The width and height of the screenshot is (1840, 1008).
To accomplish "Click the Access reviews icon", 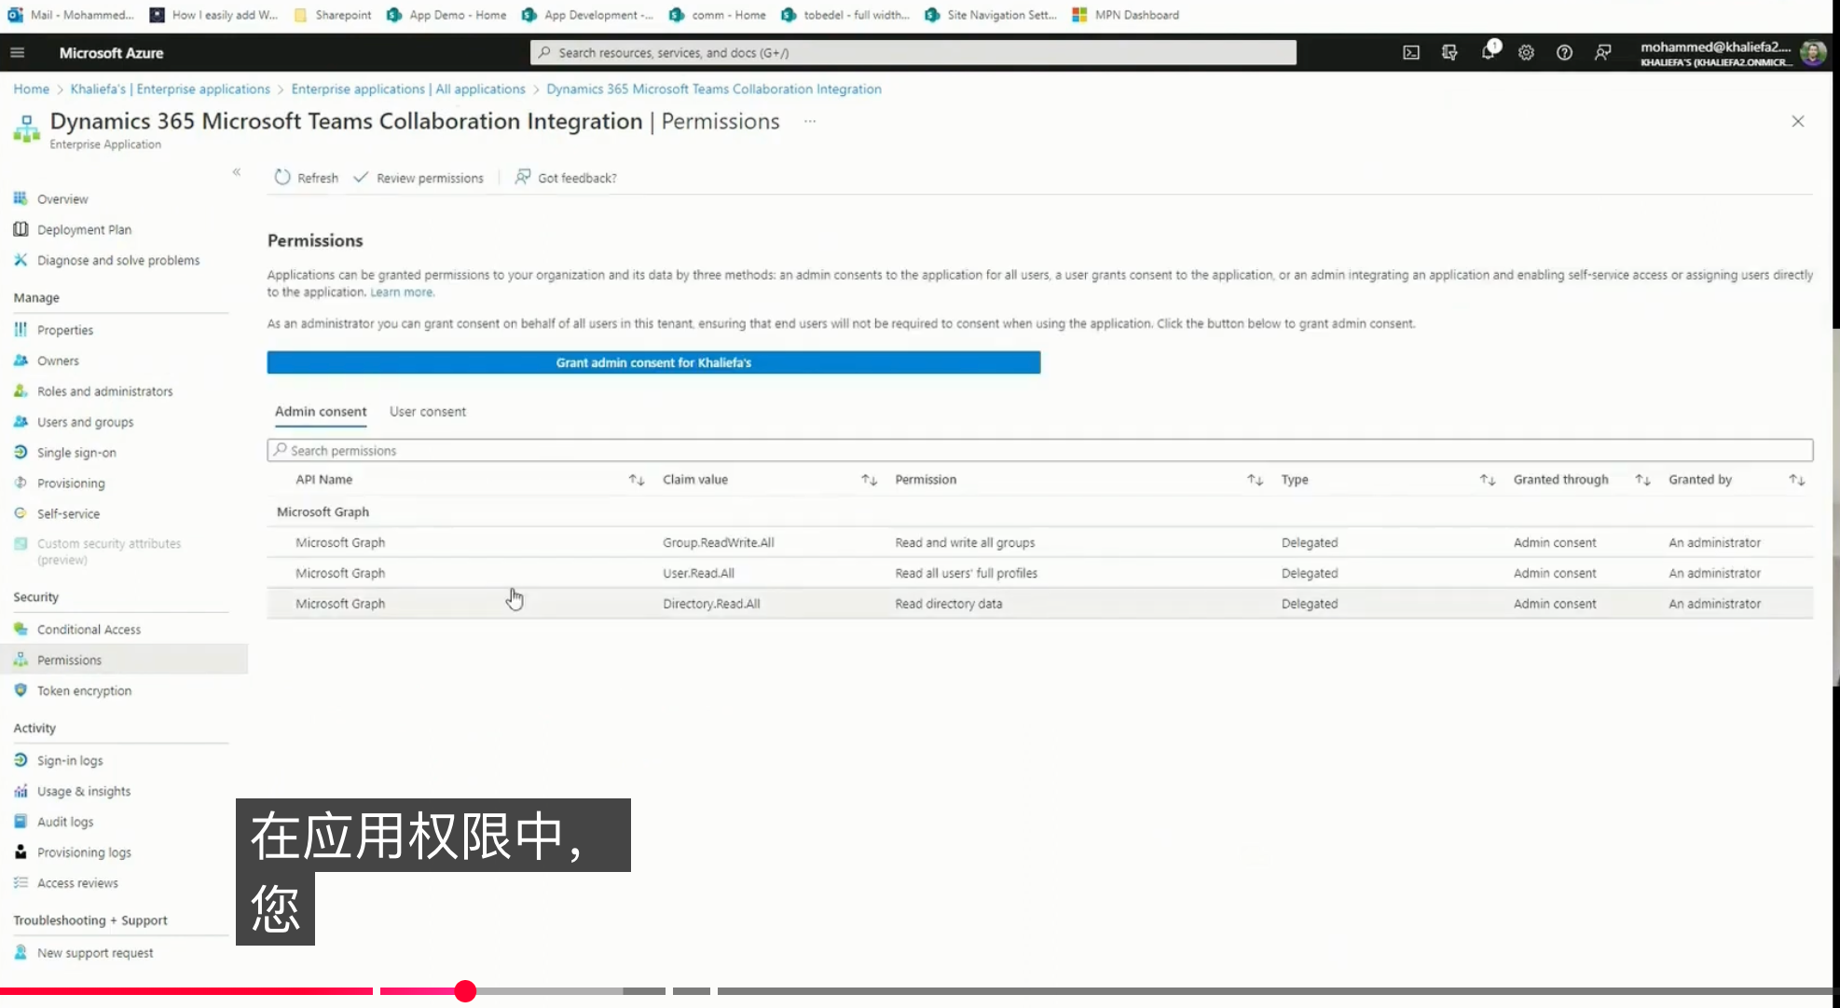I will pyautogui.click(x=21, y=883).
